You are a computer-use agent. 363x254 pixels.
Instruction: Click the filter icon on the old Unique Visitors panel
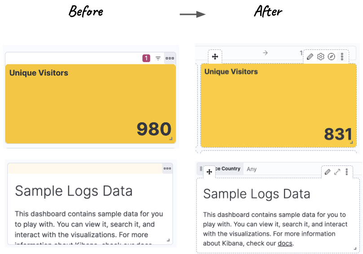coord(158,58)
